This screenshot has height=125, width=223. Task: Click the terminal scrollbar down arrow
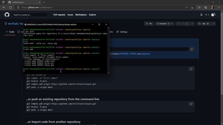point(108,73)
